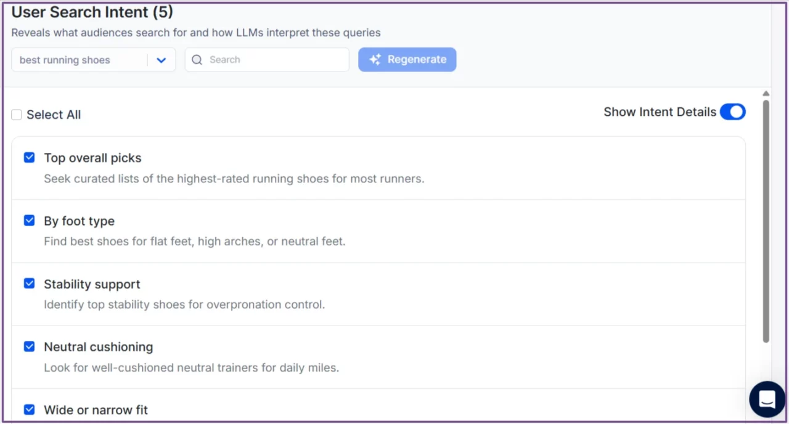Click the scrollbar up arrow icon
Viewport: 789px width, 424px height.
766,93
